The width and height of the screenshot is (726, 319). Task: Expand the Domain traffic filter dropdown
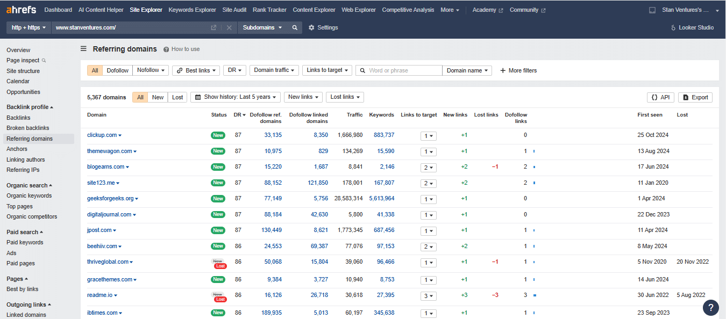click(x=274, y=70)
